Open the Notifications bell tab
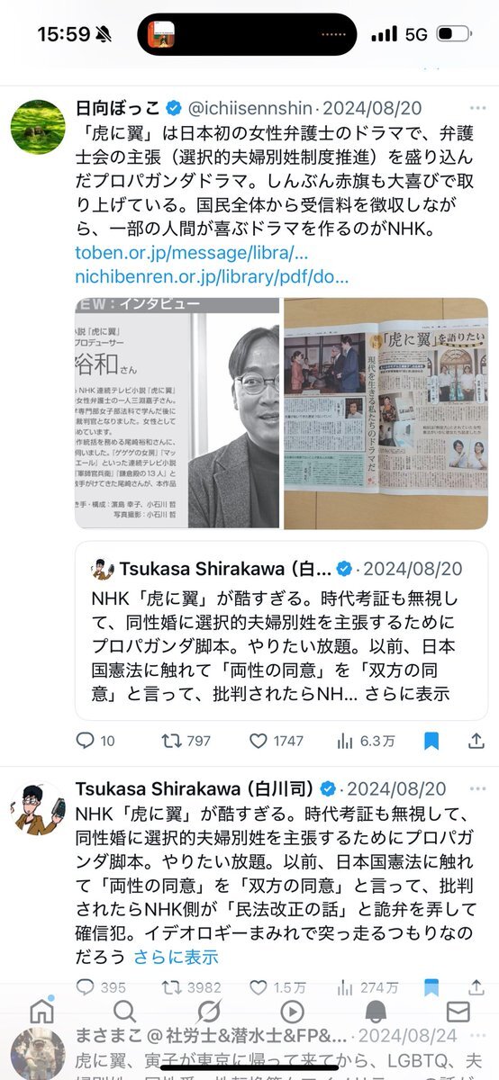 coord(376,1011)
